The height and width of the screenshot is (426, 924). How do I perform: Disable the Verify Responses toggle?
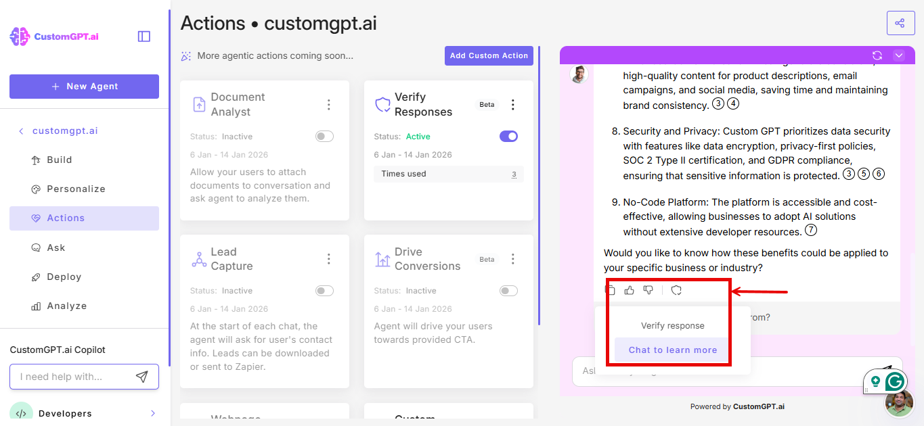click(x=508, y=137)
